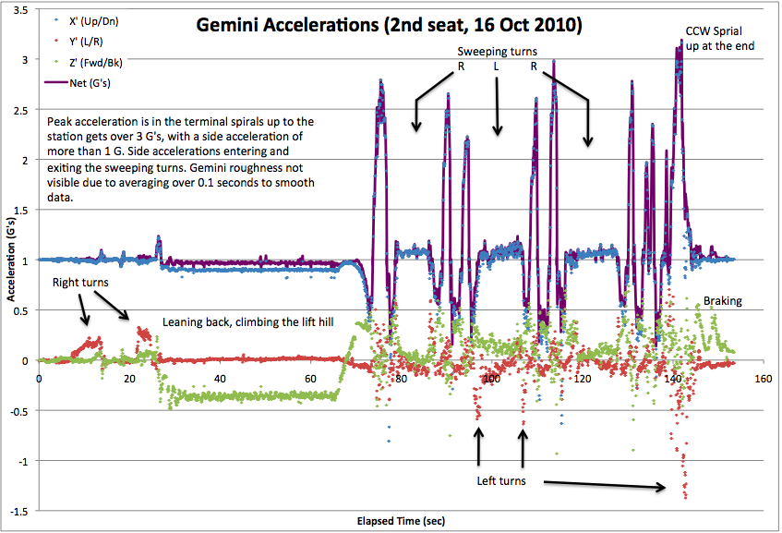Select the "Sweeping turns" annotation
782x533 pixels.
pyautogui.click(x=498, y=51)
